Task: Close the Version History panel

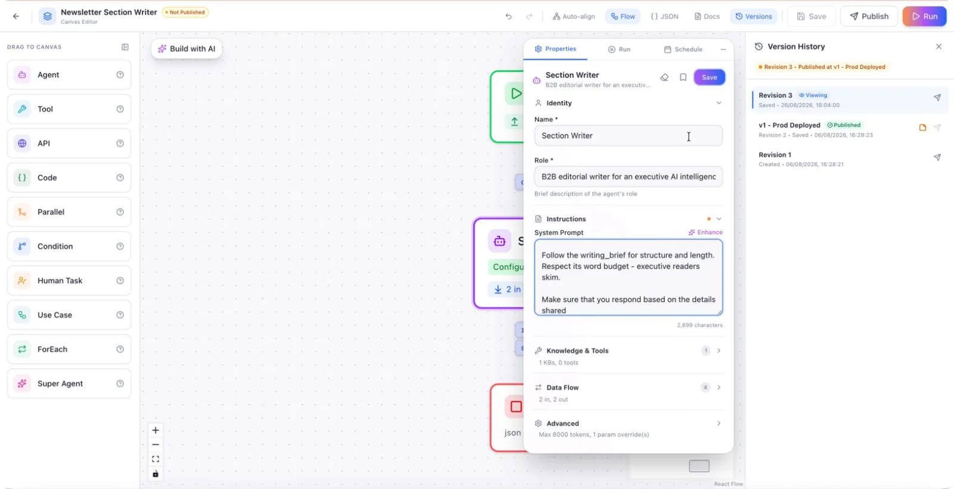Action: [939, 46]
